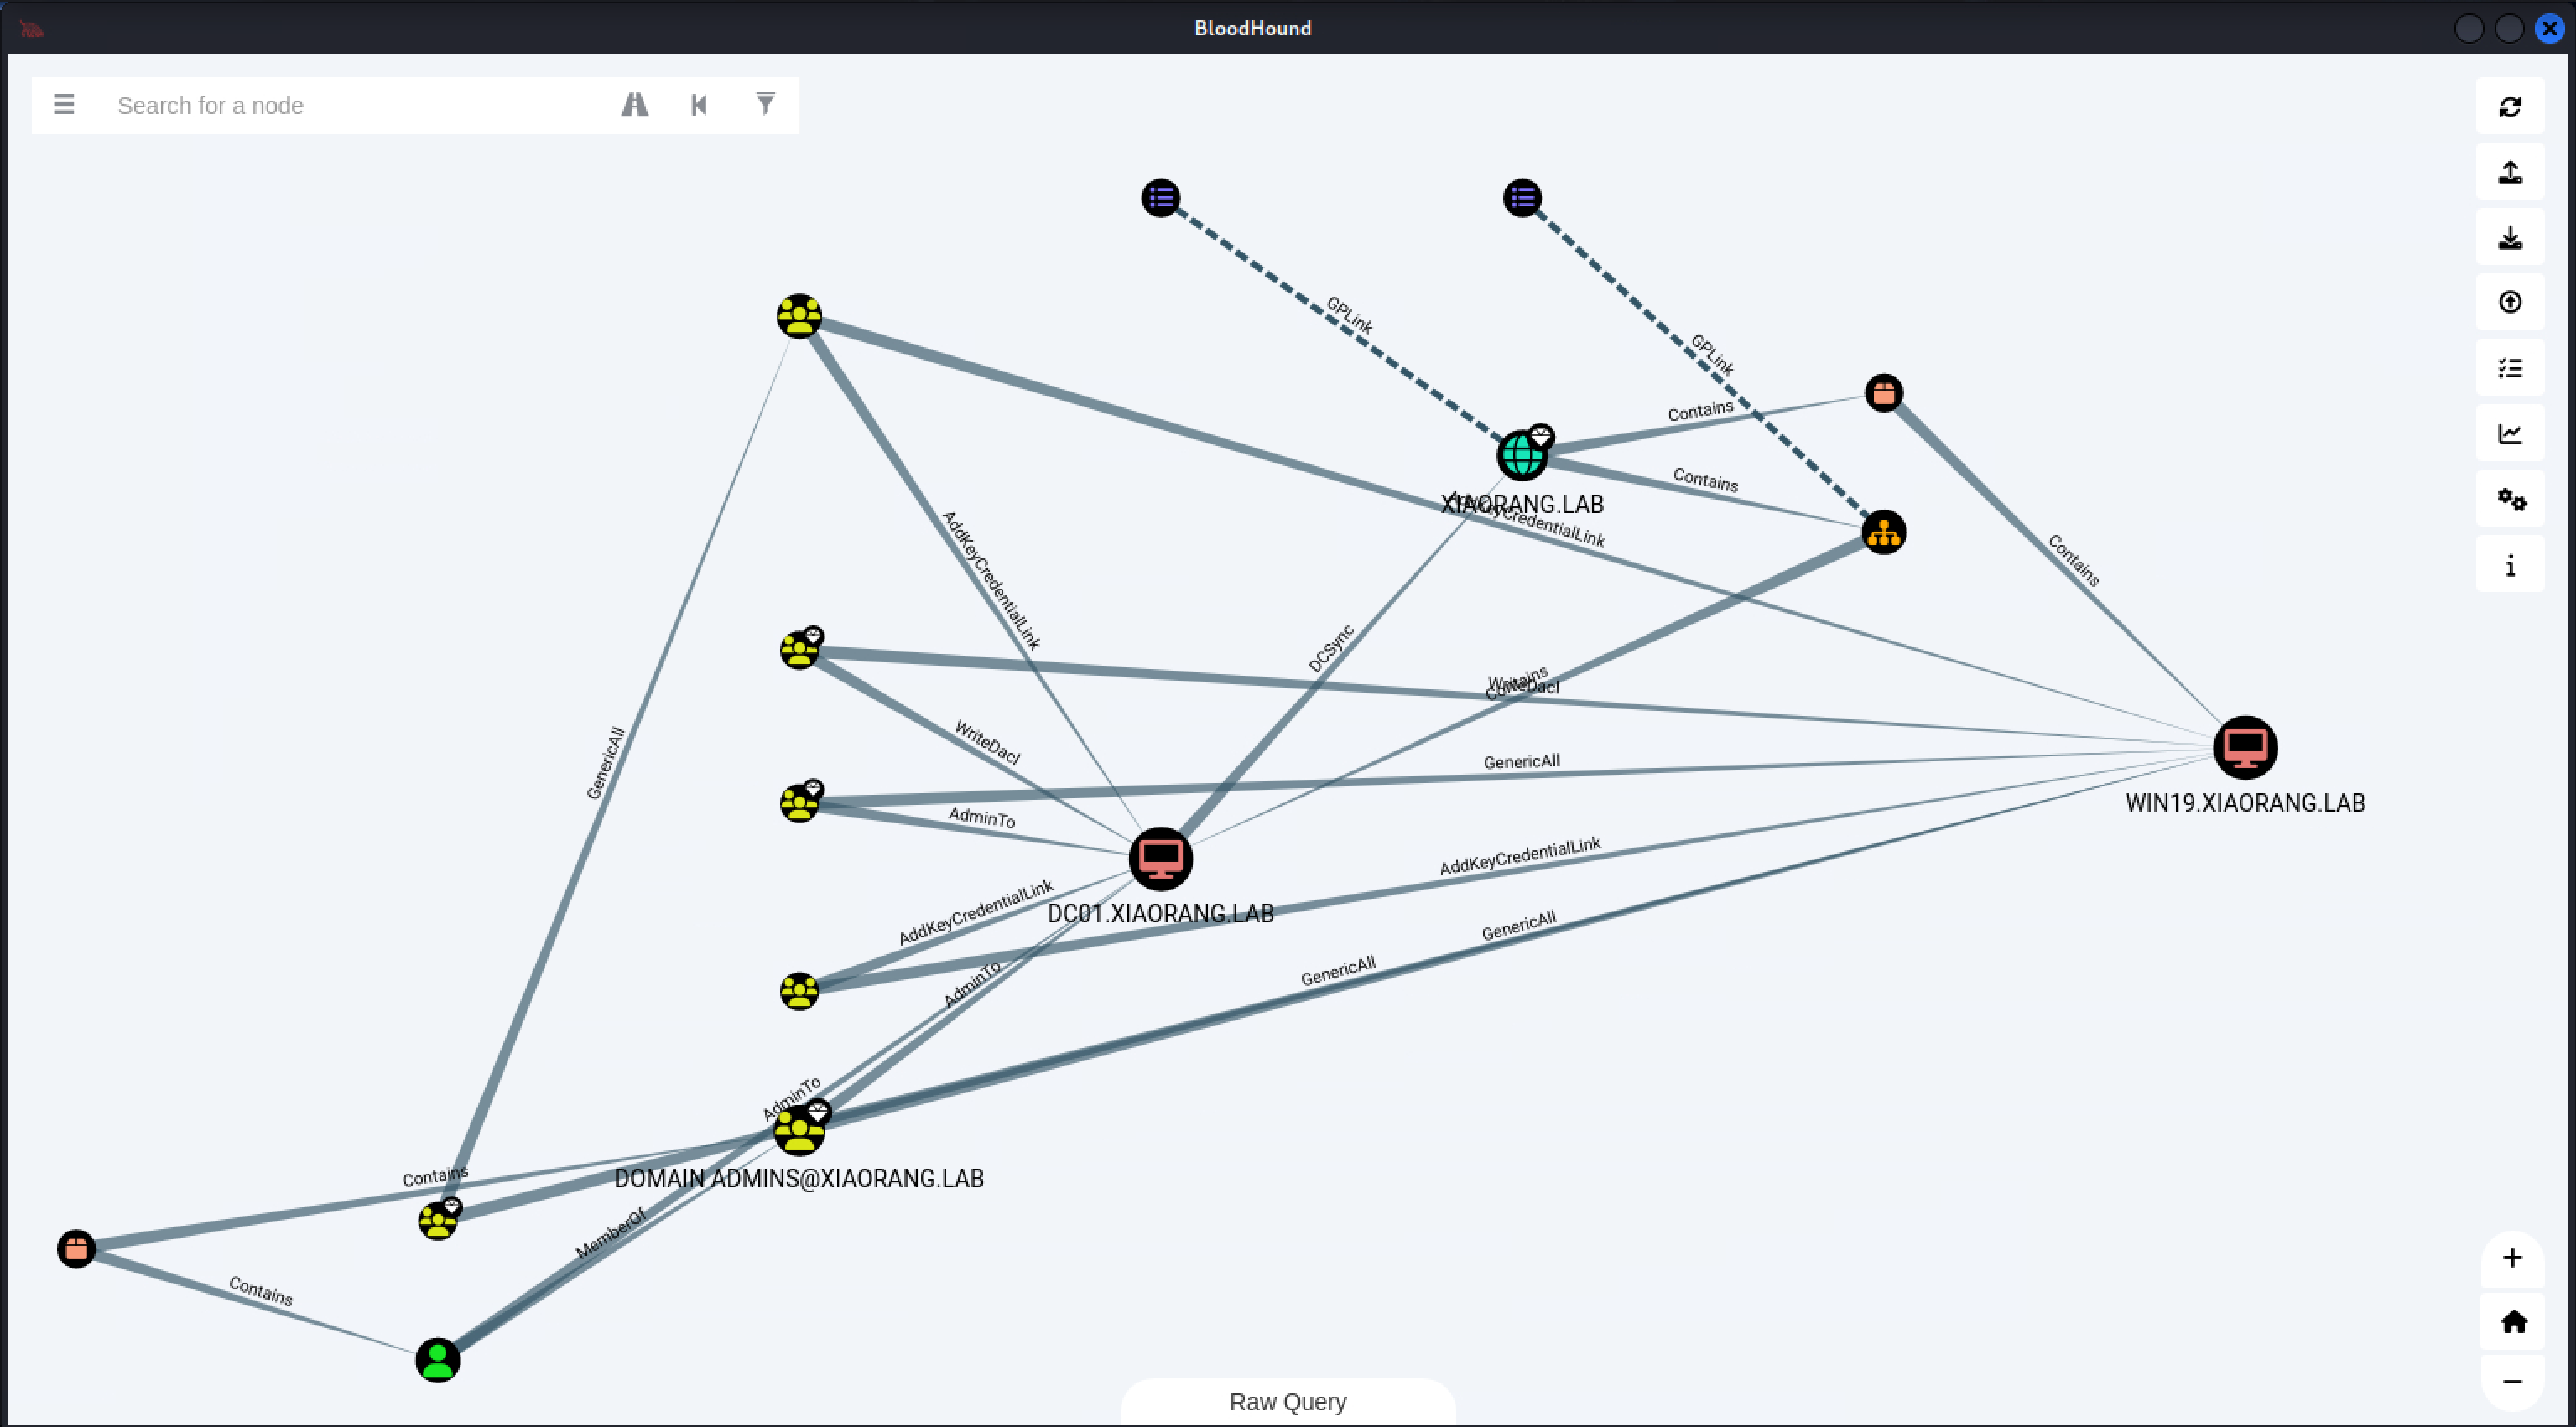
Task: Select the XIAORANG.LAB domain globe node
Action: (1522, 454)
